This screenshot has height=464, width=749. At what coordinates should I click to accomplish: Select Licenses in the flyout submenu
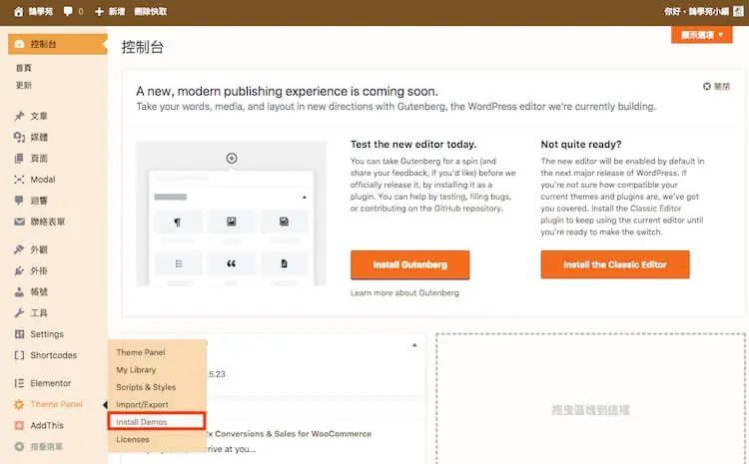pyautogui.click(x=132, y=439)
